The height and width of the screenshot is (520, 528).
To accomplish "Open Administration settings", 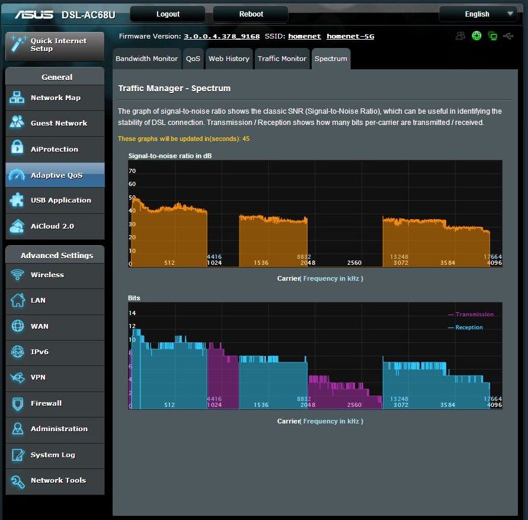I will [55, 429].
